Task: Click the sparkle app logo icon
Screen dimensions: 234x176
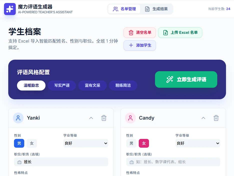Action: pyautogui.click(x=10, y=9)
